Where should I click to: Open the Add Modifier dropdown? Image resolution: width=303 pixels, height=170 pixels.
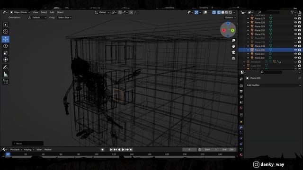click(273, 85)
